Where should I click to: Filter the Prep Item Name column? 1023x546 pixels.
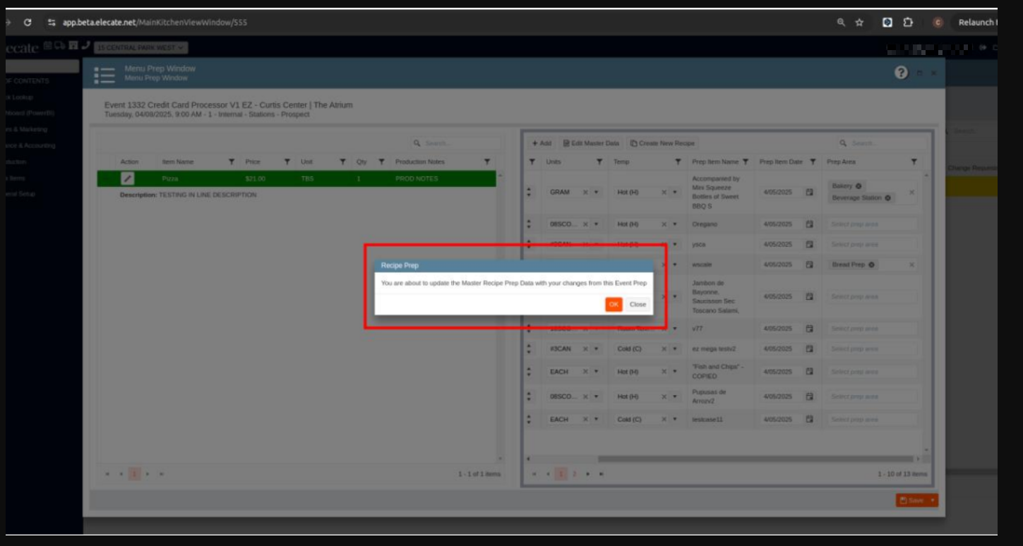[x=746, y=162]
